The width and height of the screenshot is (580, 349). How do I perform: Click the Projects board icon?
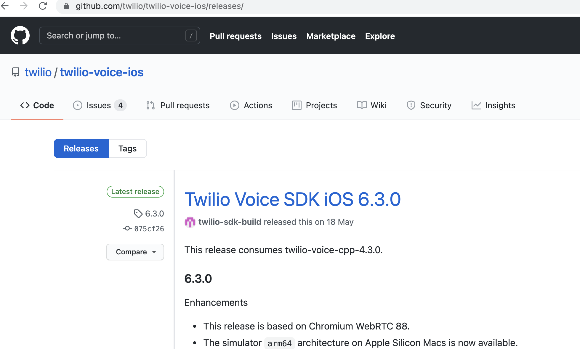point(296,105)
